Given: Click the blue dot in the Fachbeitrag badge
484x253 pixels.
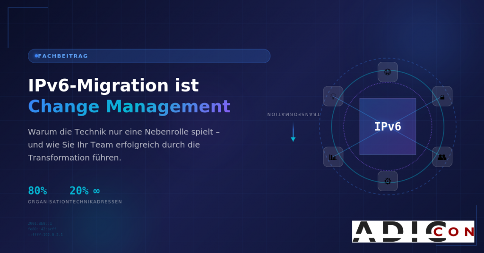Looking at the screenshot, I should point(36,56).
